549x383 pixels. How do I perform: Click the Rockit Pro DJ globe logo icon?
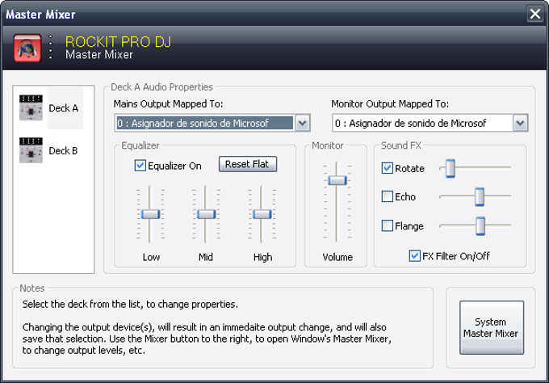point(27,48)
